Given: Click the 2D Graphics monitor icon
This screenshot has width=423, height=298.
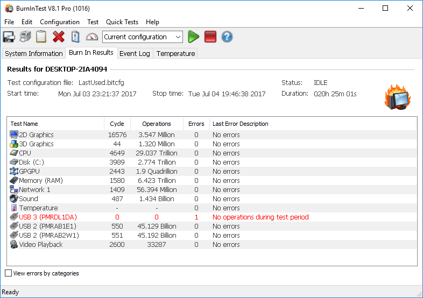Looking at the screenshot, I should pos(14,134).
